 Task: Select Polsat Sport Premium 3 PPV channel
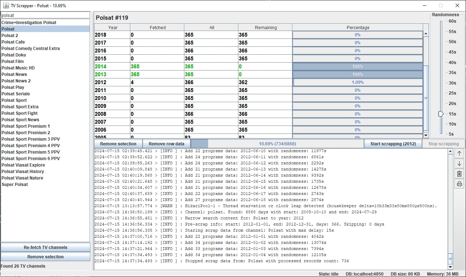click(45, 139)
